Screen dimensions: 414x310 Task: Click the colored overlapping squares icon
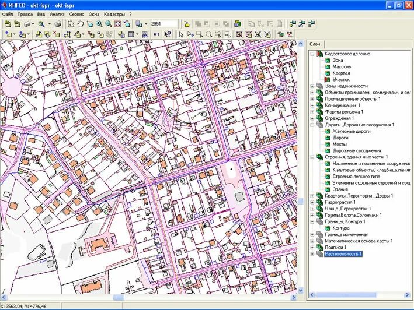click(238, 24)
